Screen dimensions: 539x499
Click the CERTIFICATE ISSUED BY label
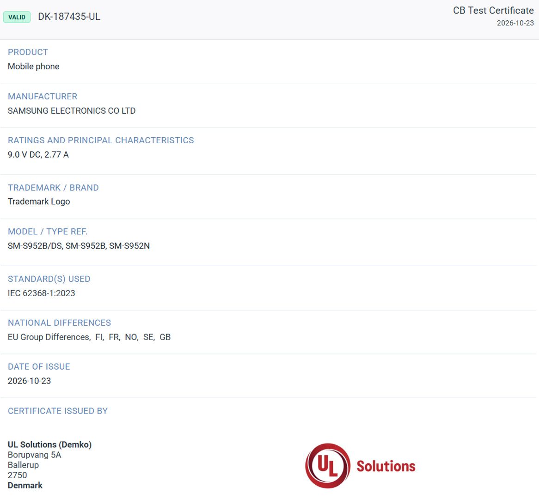click(x=58, y=411)
